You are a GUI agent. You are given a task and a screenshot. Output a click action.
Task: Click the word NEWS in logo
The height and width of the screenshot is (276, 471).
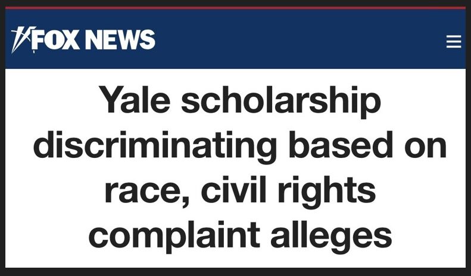(x=120, y=40)
